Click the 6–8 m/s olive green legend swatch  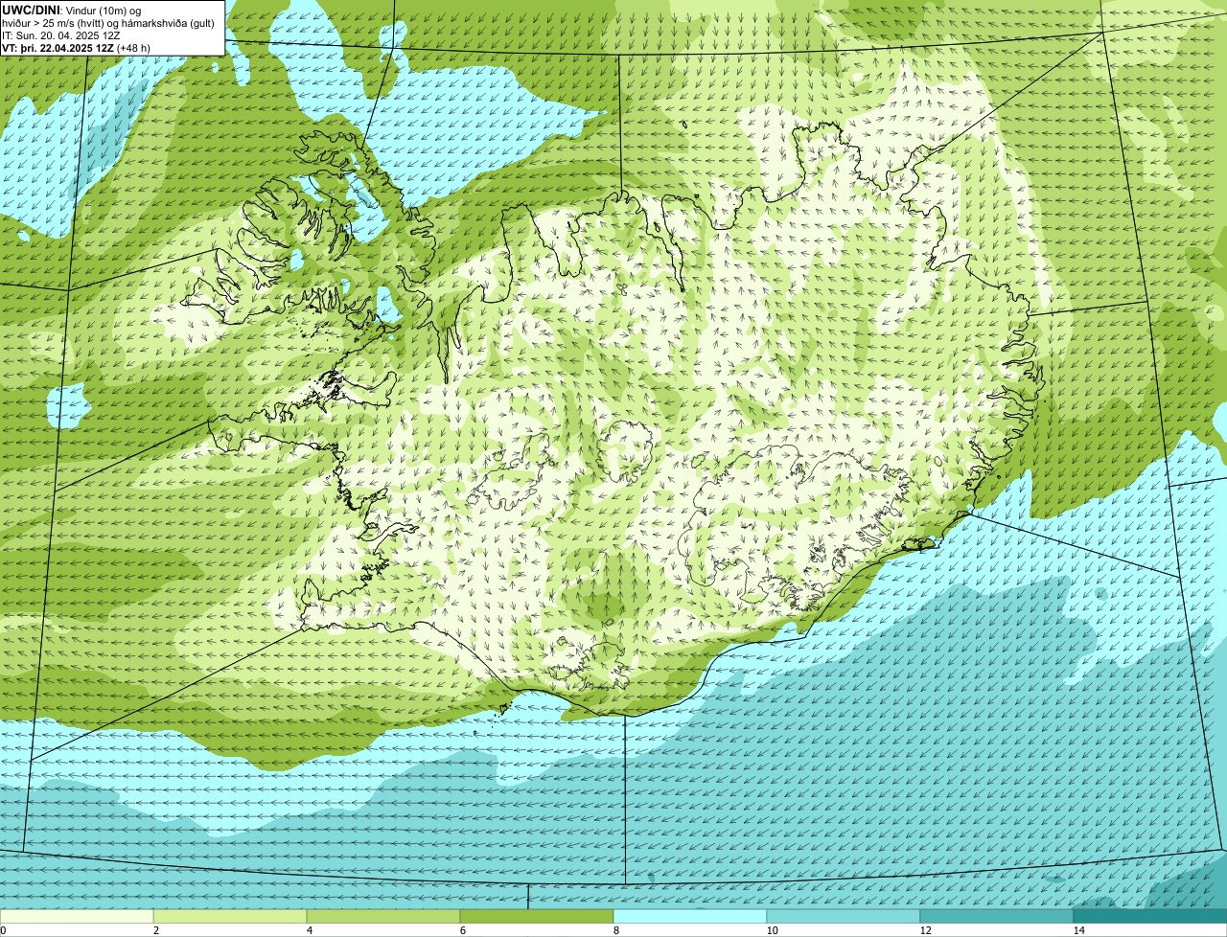click(x=537, y=916)
